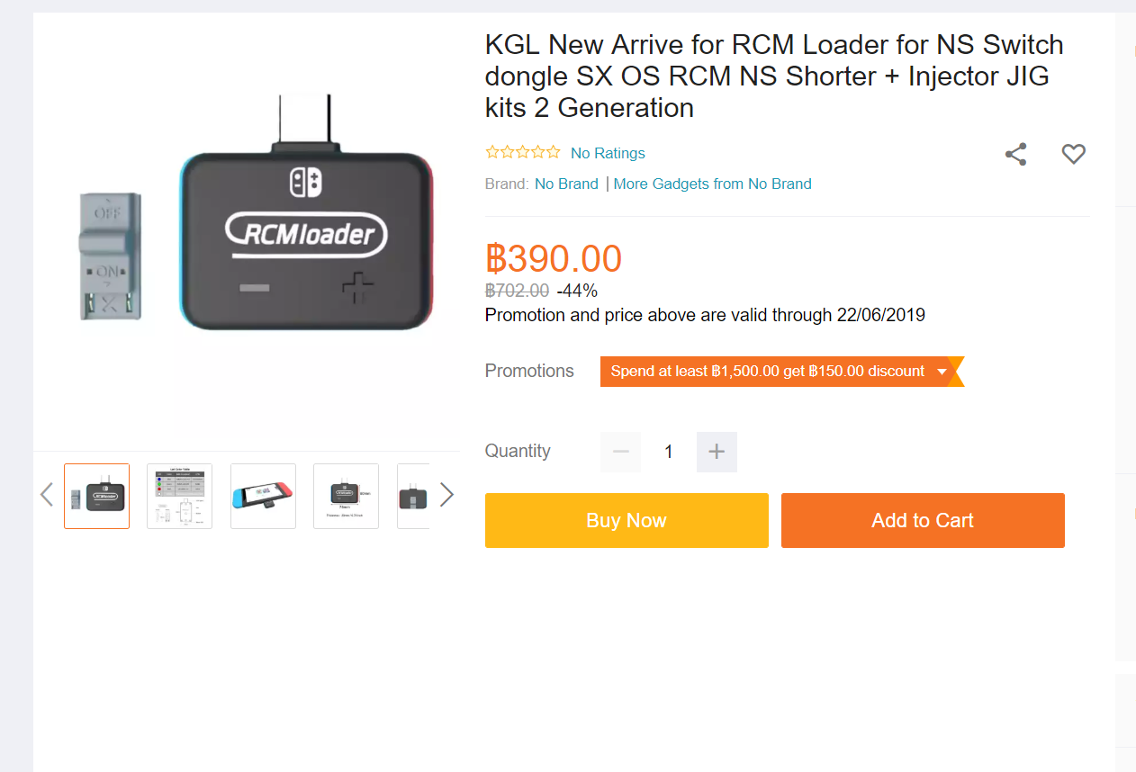Click the star rating icons
1136x772 pixels.
tap(523, 152)
